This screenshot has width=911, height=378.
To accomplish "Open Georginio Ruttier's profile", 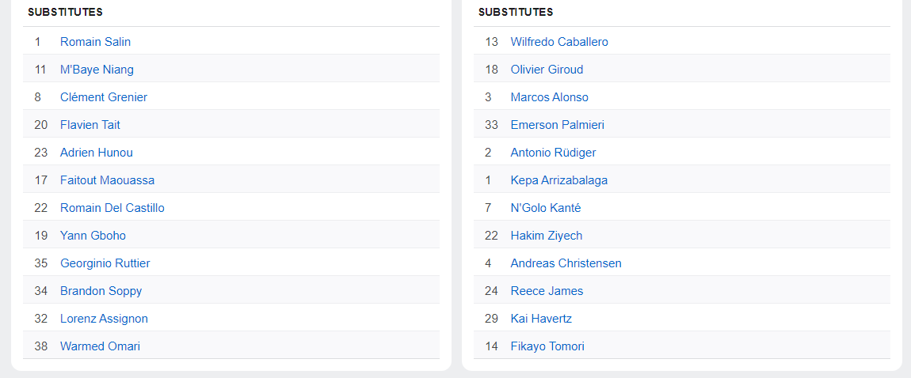I will [x=105, y=263].
